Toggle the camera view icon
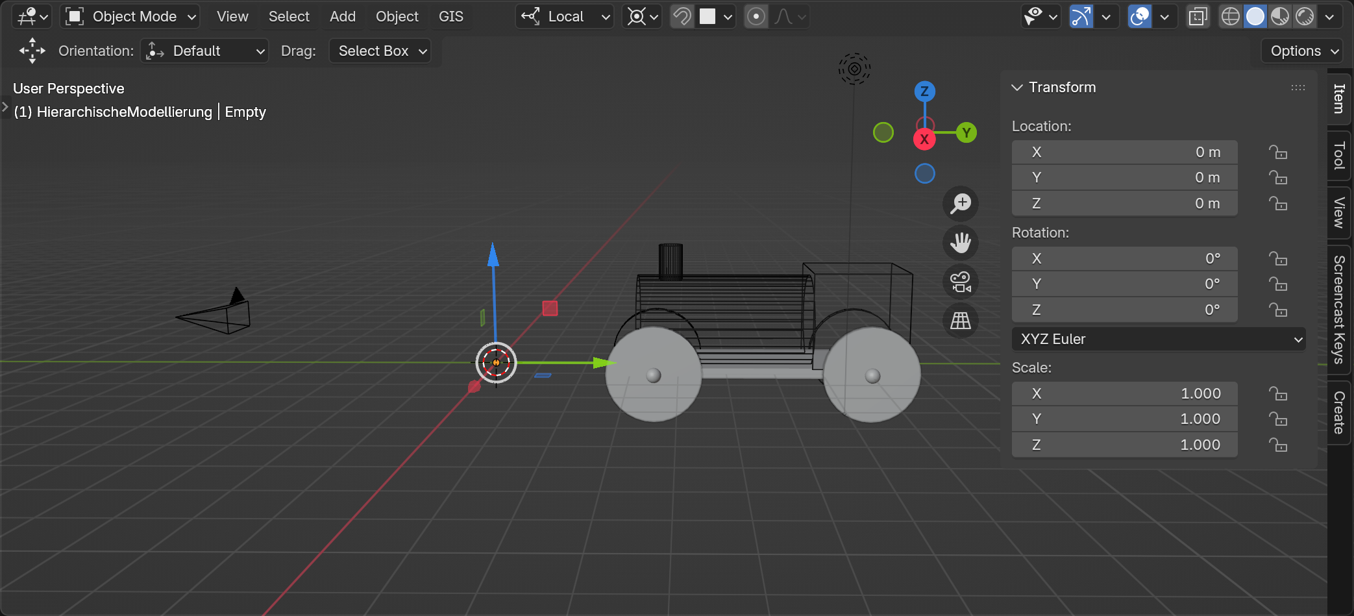The image size is (1354, 616). click(x=961, y=282)
